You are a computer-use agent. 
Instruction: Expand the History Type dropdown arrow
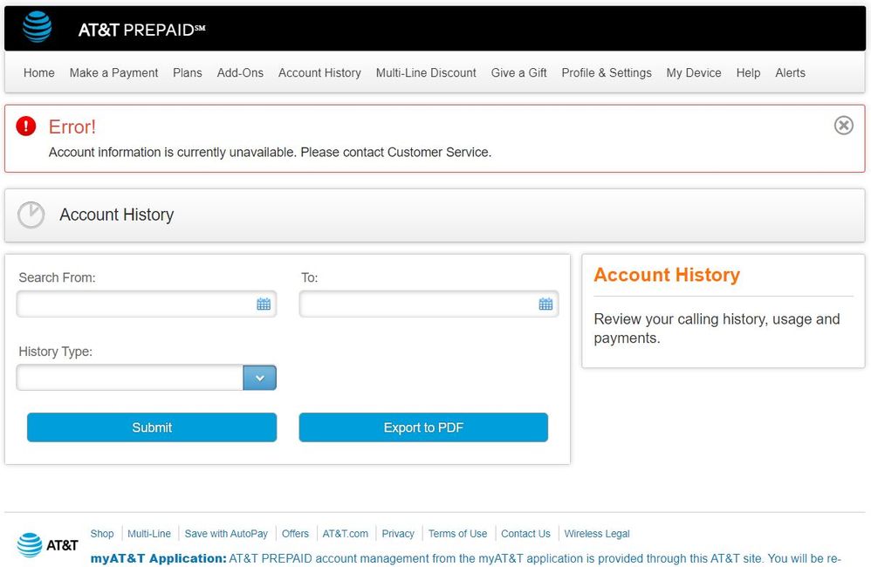coord(259,378)
